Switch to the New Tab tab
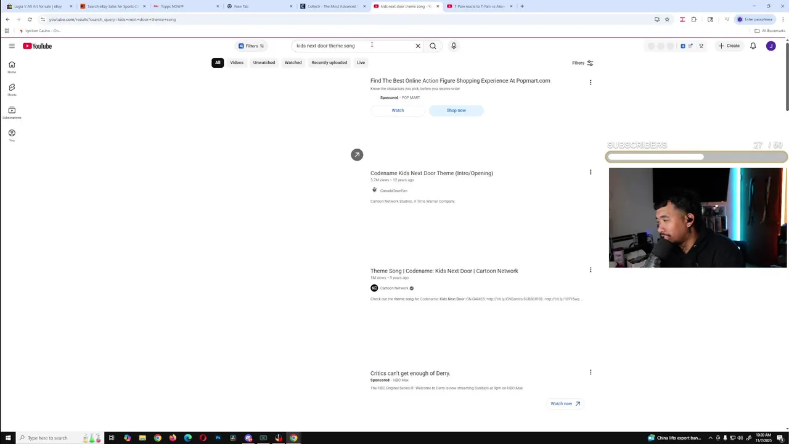 (x=259, y=6)
